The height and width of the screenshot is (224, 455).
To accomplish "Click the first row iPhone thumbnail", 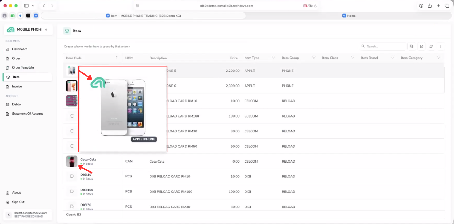I will [72, 71].
